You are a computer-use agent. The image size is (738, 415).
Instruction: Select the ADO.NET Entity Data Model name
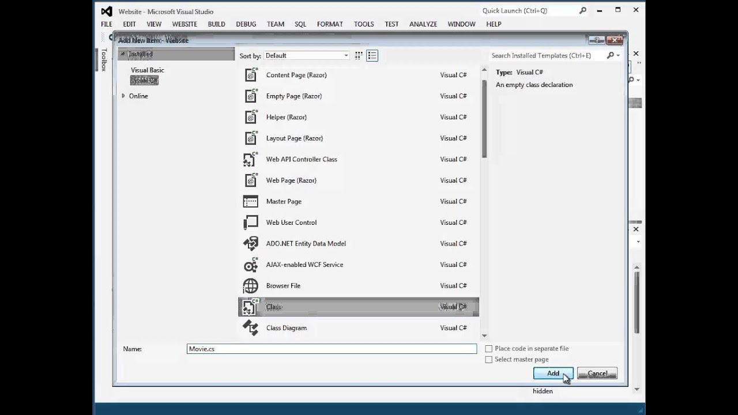pos(306,243)
